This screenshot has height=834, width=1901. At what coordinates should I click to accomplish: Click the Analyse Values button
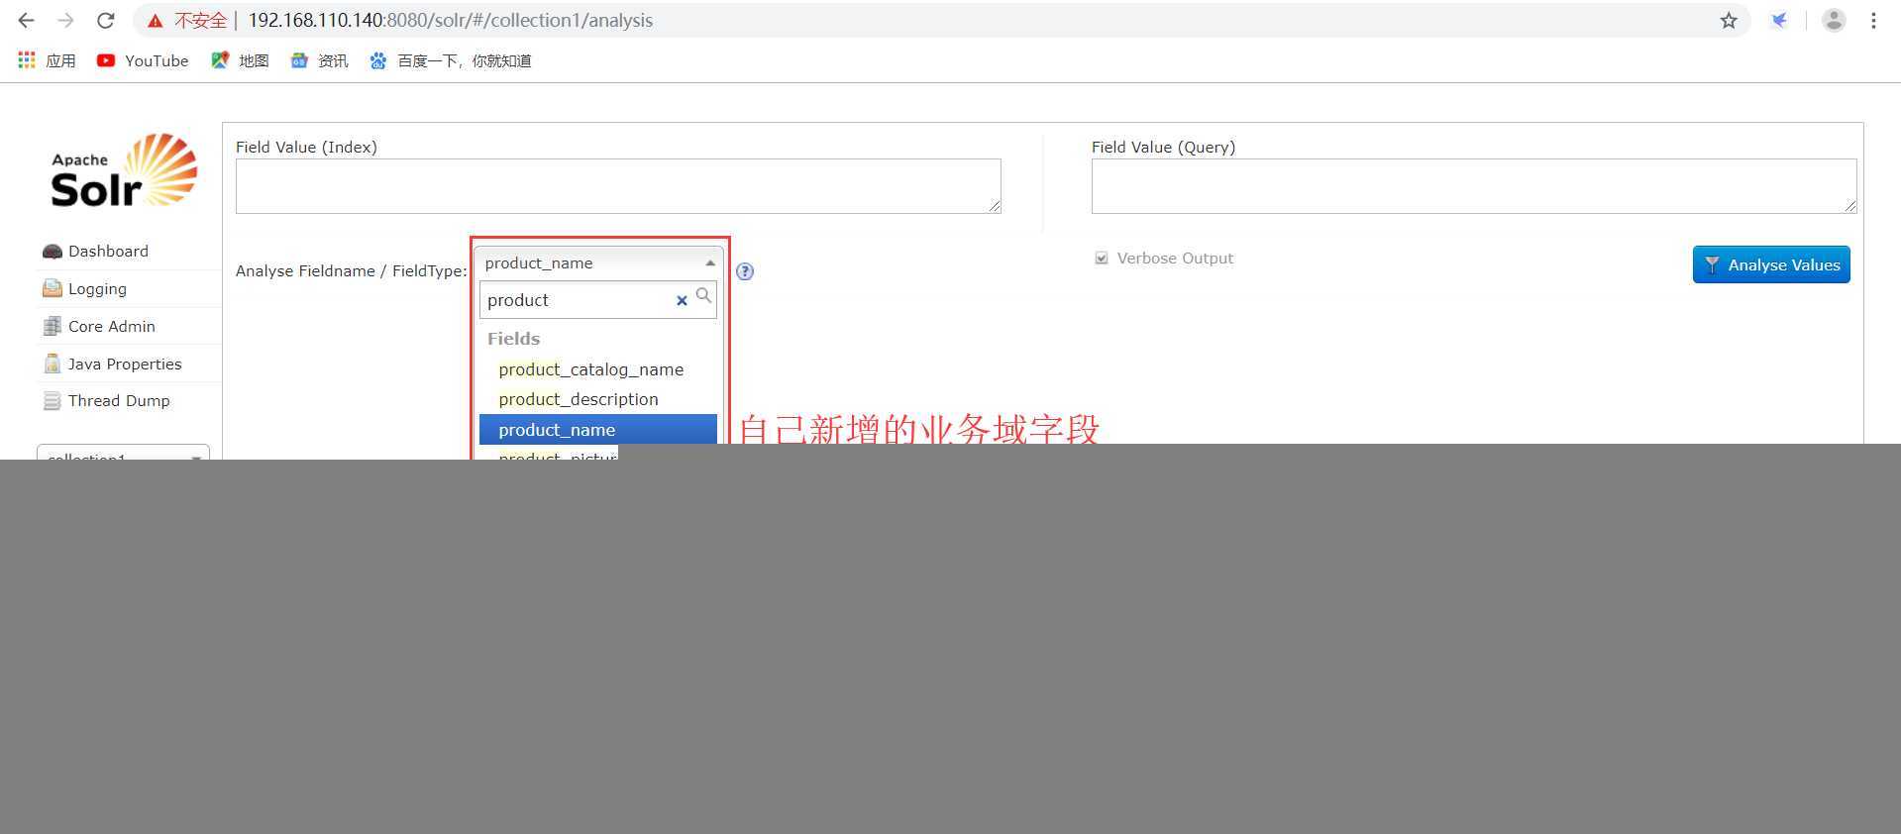[1771, 264]
